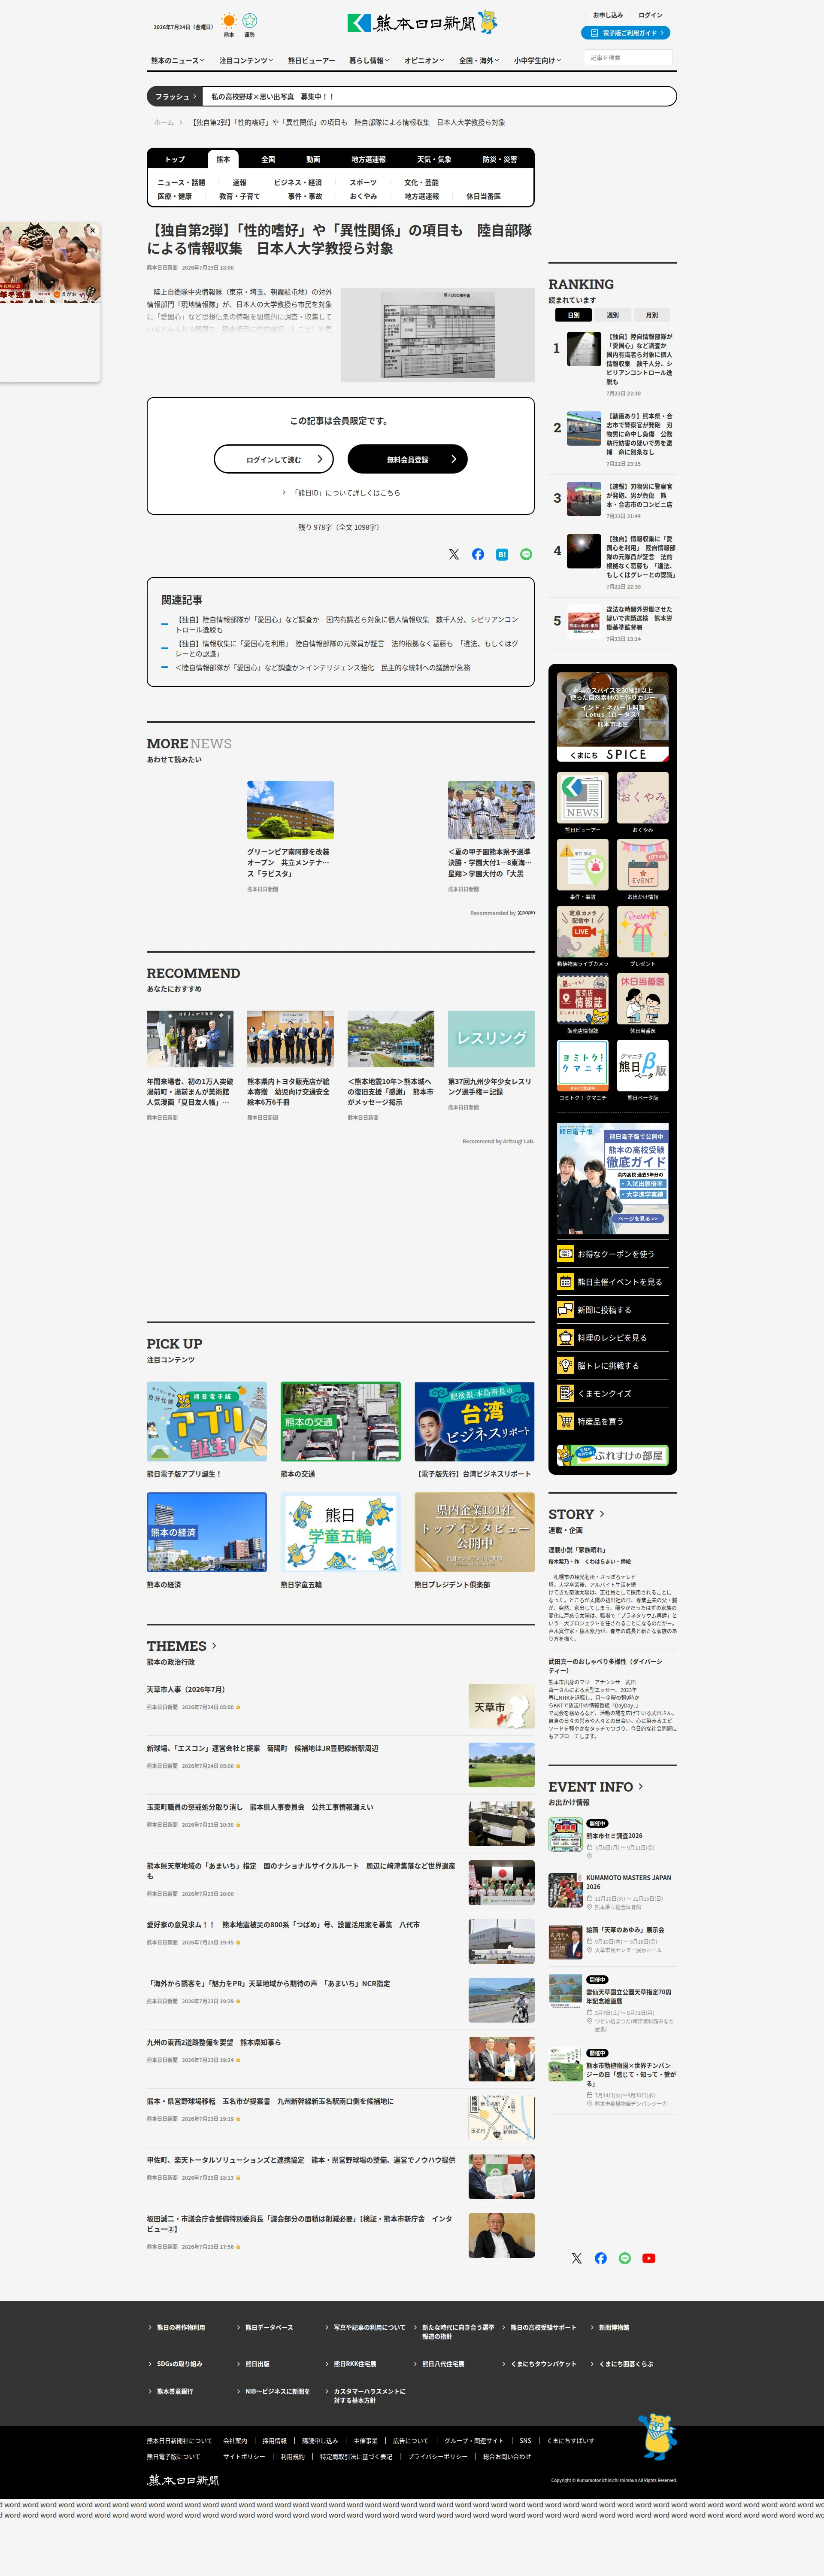The width and height of the screenshot is (824, 2576).
Task: Select the 月別 ranking tab
Action: click(x=652, y=315)
